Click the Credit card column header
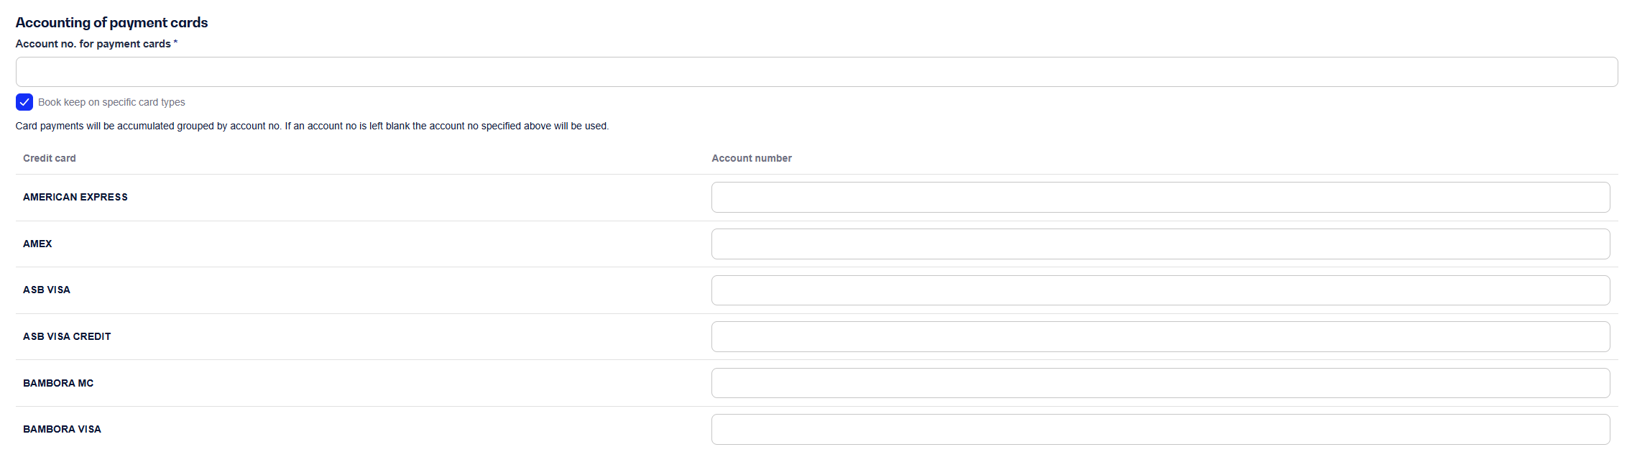The width and height of the screenshot is (1632, 452). click(x=49, y=158)
